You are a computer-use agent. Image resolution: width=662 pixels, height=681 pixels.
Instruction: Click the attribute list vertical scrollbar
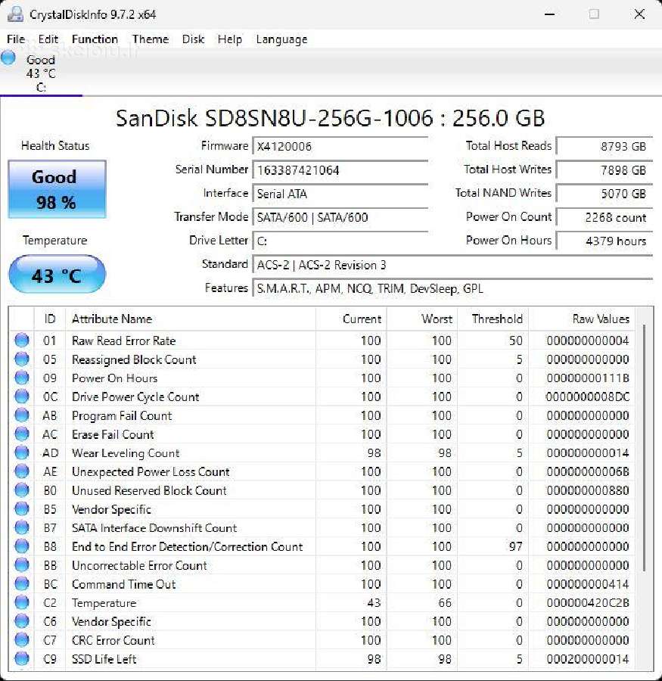tap(644, 447)
